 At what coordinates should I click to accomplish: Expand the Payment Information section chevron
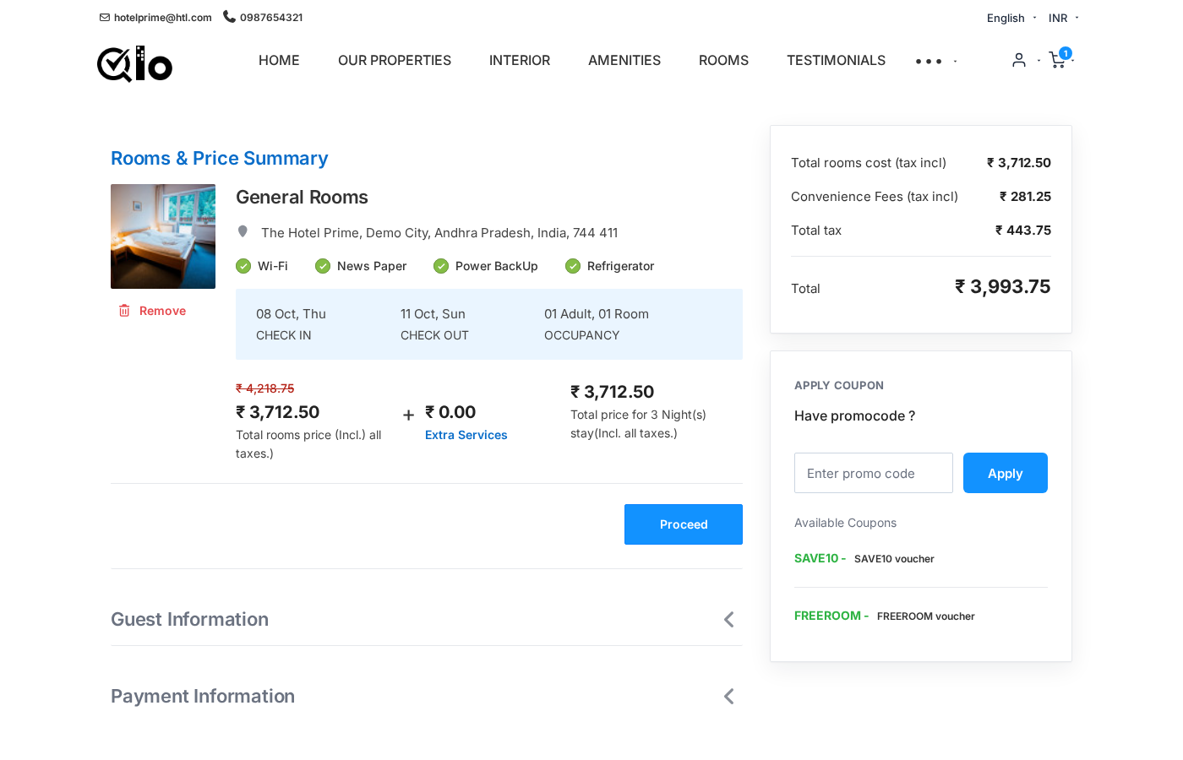point(728,697)
